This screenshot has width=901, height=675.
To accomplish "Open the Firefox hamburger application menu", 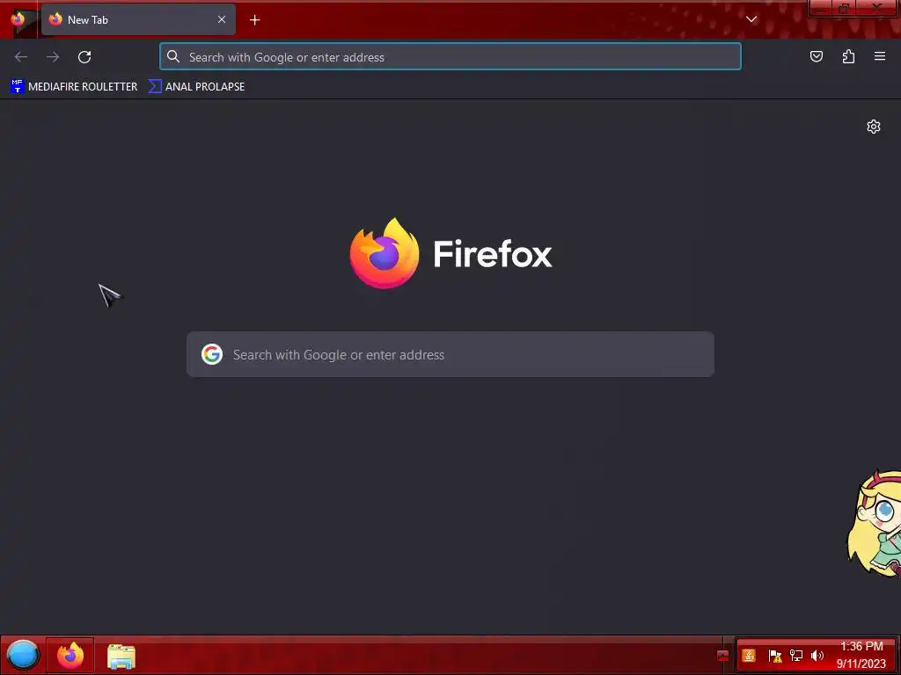I will [880, 56].
